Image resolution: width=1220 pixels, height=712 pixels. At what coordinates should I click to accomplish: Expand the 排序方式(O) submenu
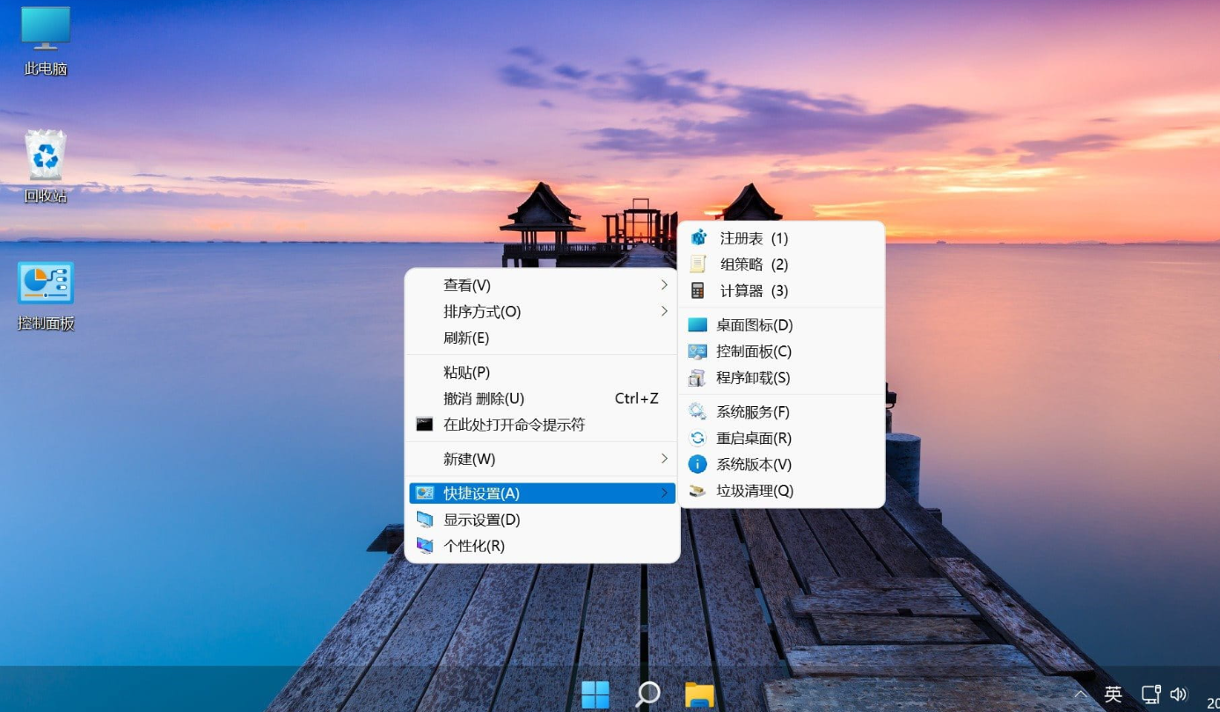542,312
